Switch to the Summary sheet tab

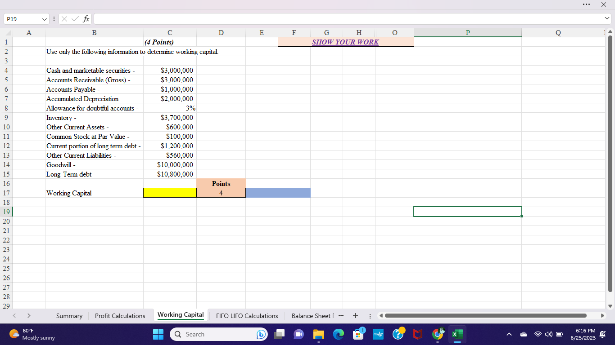[x=69, y=316]
